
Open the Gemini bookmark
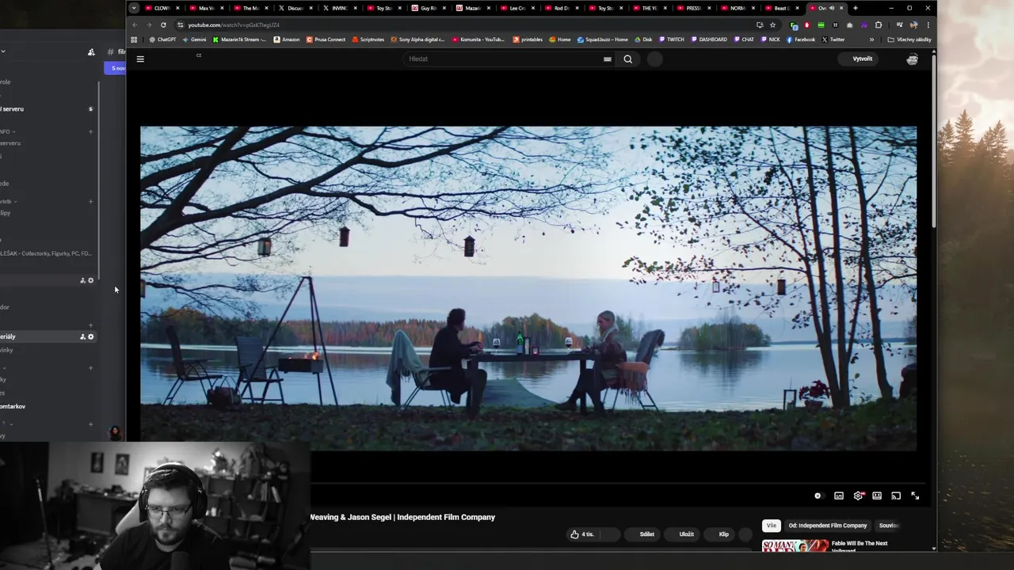[x=195, y=40]
